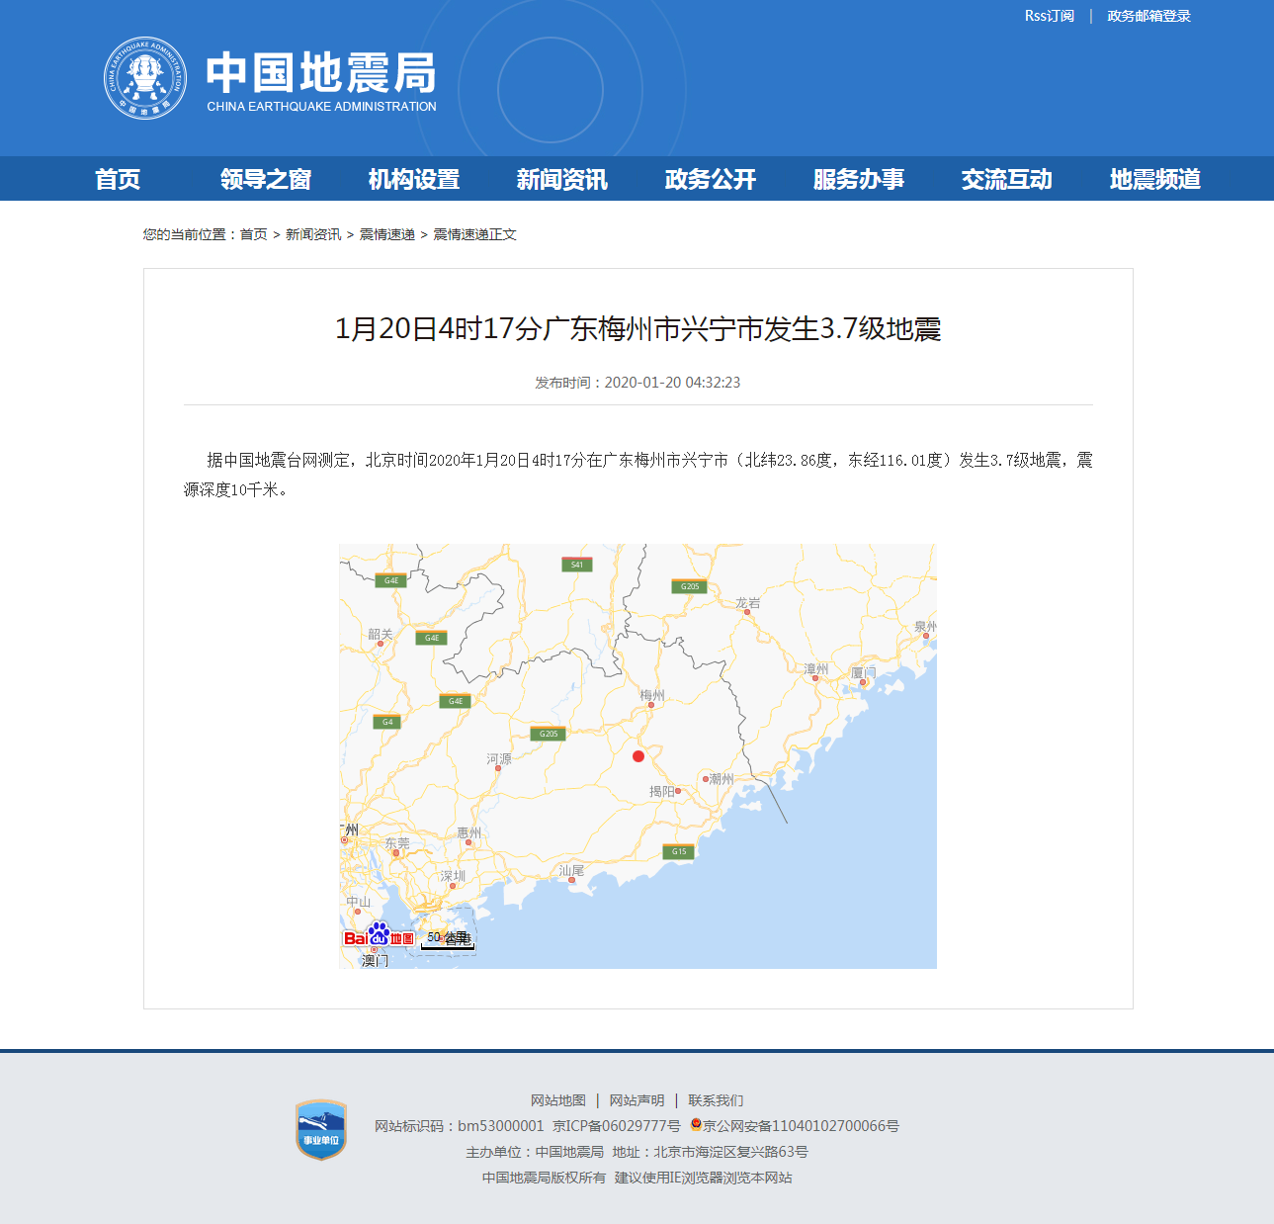The height and width of the screenshot is (1224, 1274).
Task: Click the 网站声明 footer link
Action: [637, 1100]
